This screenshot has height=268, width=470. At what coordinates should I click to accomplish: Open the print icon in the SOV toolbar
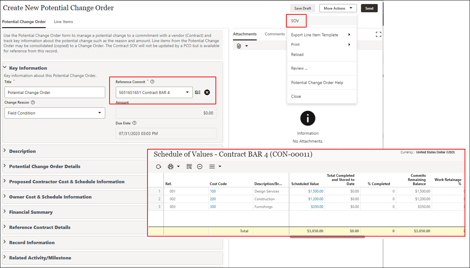click(x=170, y=166)
